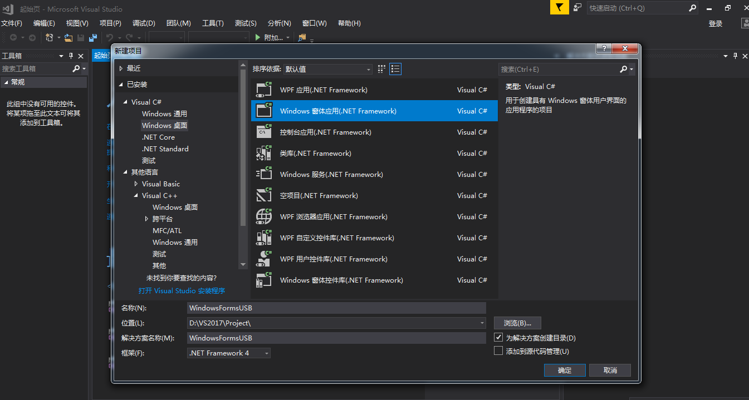
Task: Open the 调试(D) menu
Action: click(144, 23)
